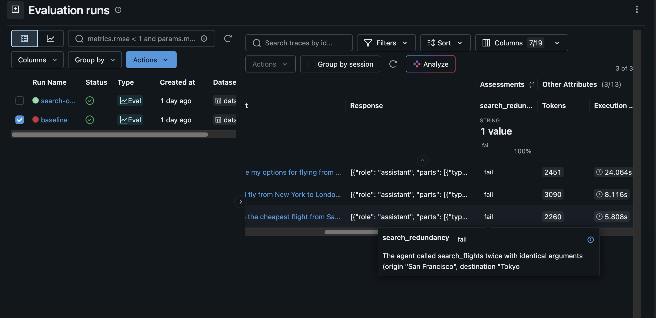Image resolution: width=656 pixels, height=318 pixels.
Task: Focus the Search traces by id field
Action: click(x=299, y=43)
